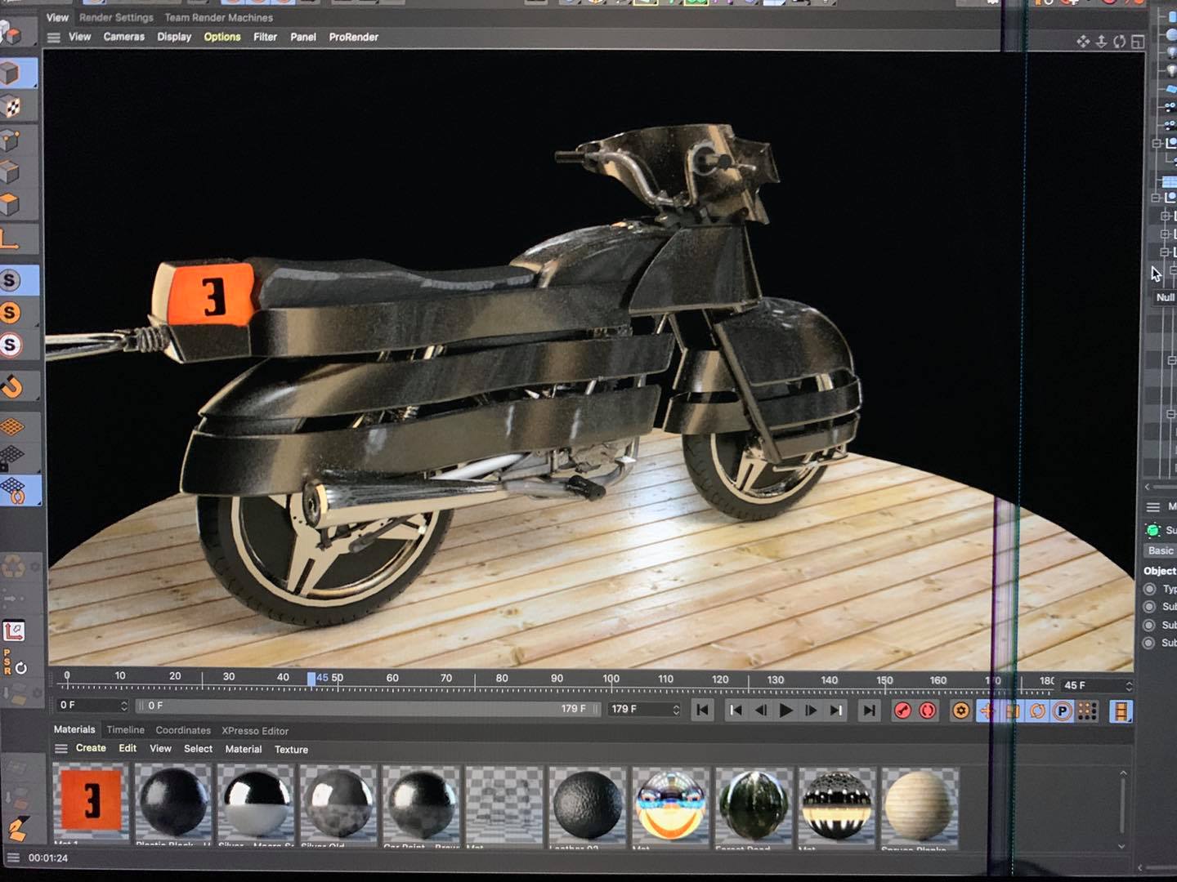
Task: Activate Polygons mode orange-top cube
Action: coord(11,204)
